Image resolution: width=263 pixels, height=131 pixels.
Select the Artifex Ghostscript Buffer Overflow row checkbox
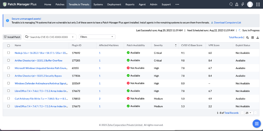click(9, 60)
